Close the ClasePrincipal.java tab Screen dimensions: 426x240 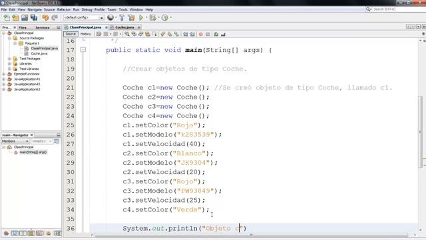coord(106,27)
